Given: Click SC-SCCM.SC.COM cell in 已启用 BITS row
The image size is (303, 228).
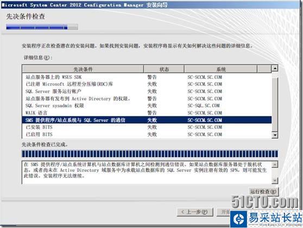Looking at the screenshot, I should [205, 134].
